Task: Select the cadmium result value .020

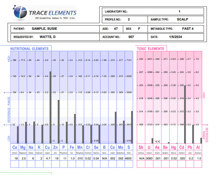Action: (x=182, y=158)
